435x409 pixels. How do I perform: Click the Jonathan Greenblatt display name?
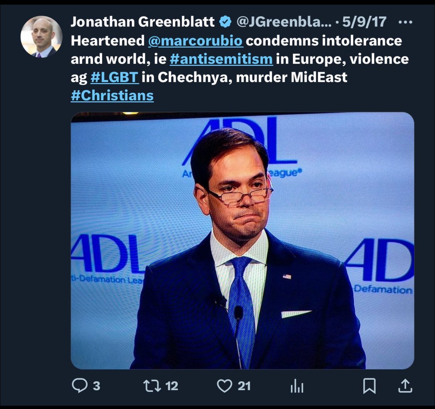click(142, 22)
